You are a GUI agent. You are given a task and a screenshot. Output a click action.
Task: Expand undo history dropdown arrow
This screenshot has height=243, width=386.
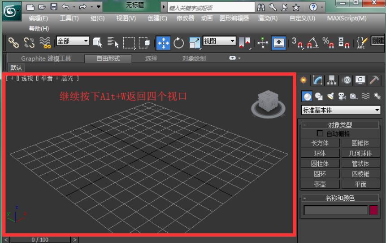pyautogui.click(x=74, y=7)
